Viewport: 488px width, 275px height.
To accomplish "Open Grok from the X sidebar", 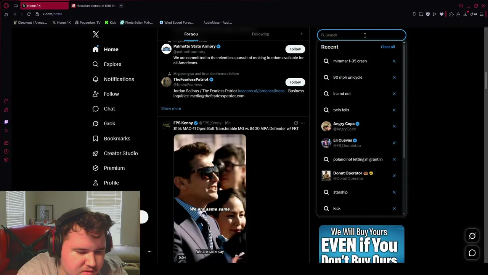I will click(104, 123).
